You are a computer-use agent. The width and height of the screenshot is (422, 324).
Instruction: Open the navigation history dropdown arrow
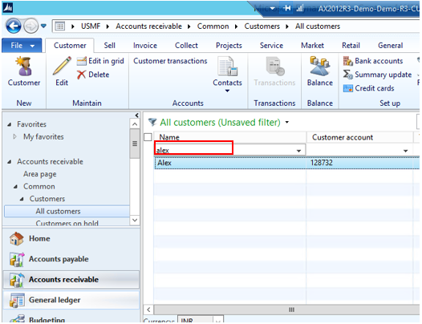tap(43, 26)
